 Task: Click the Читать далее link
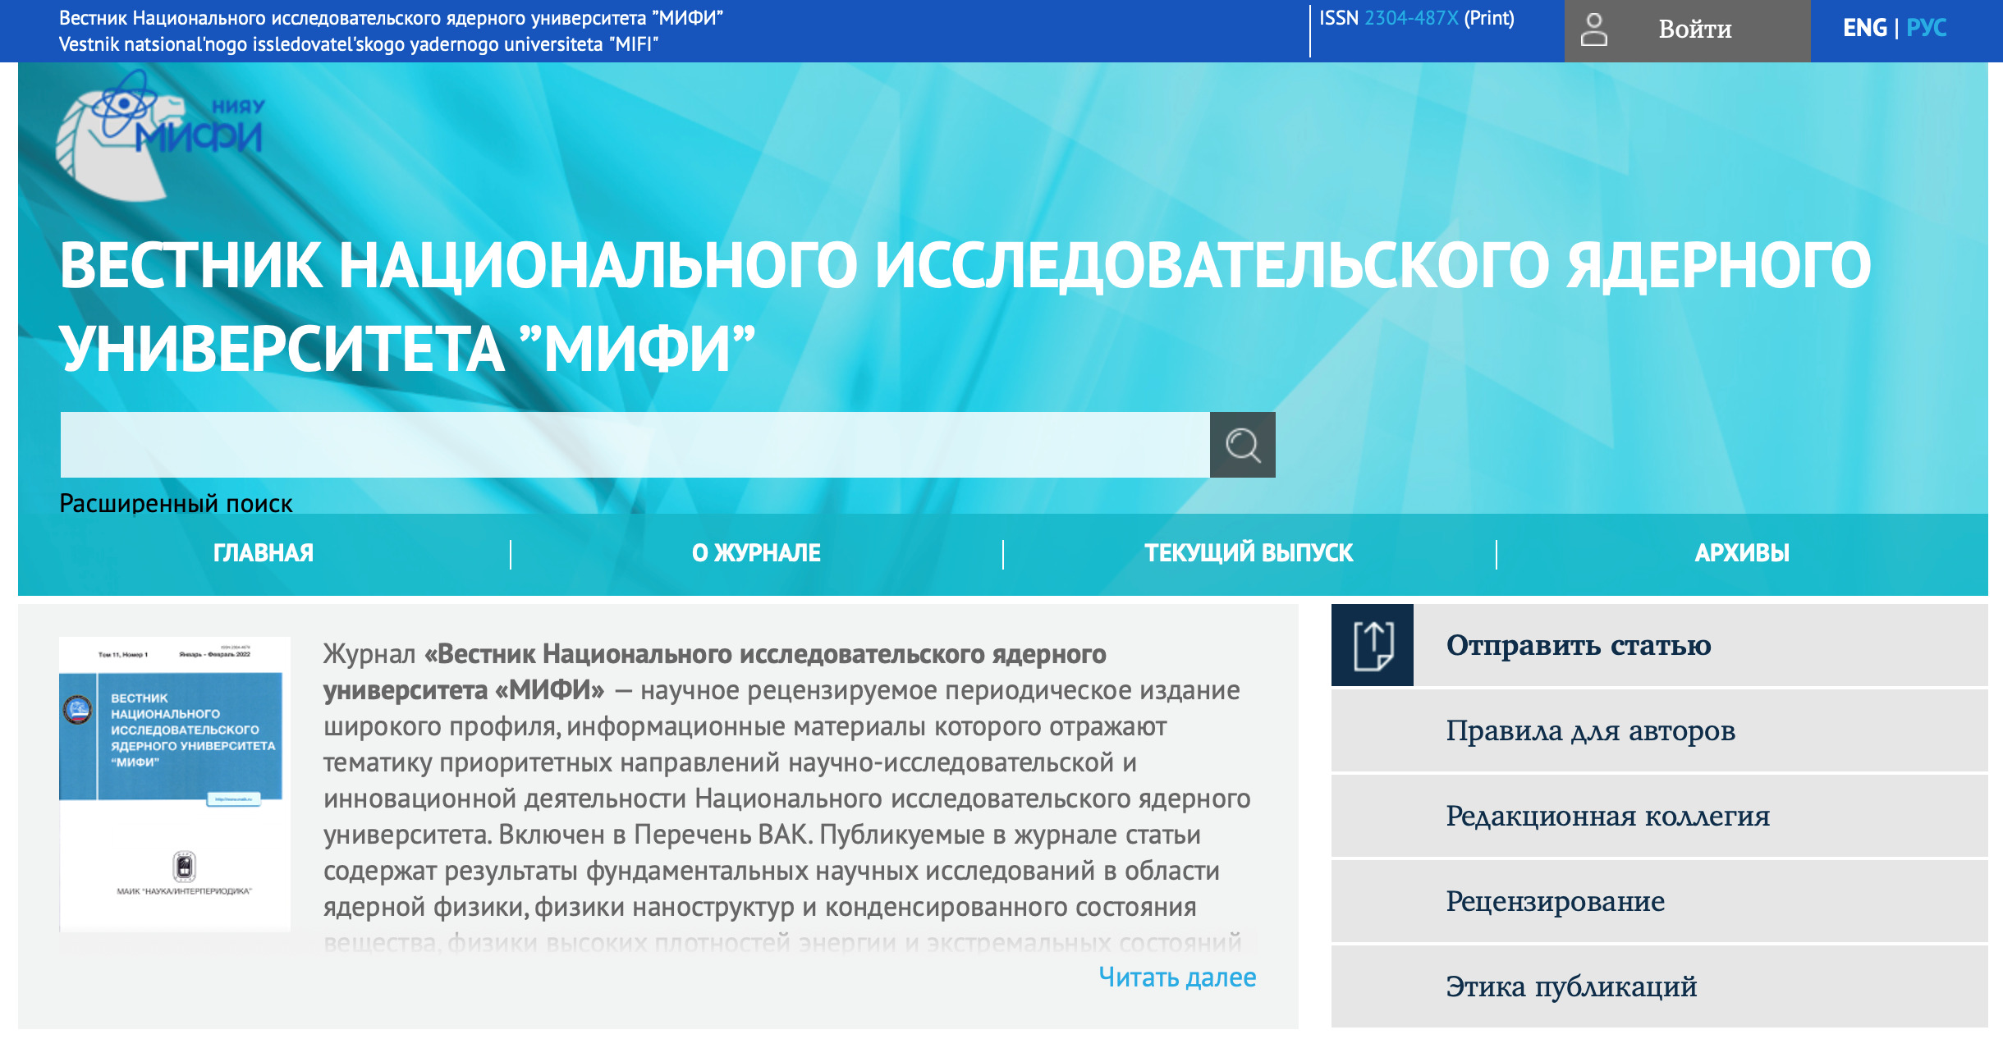1177,977
